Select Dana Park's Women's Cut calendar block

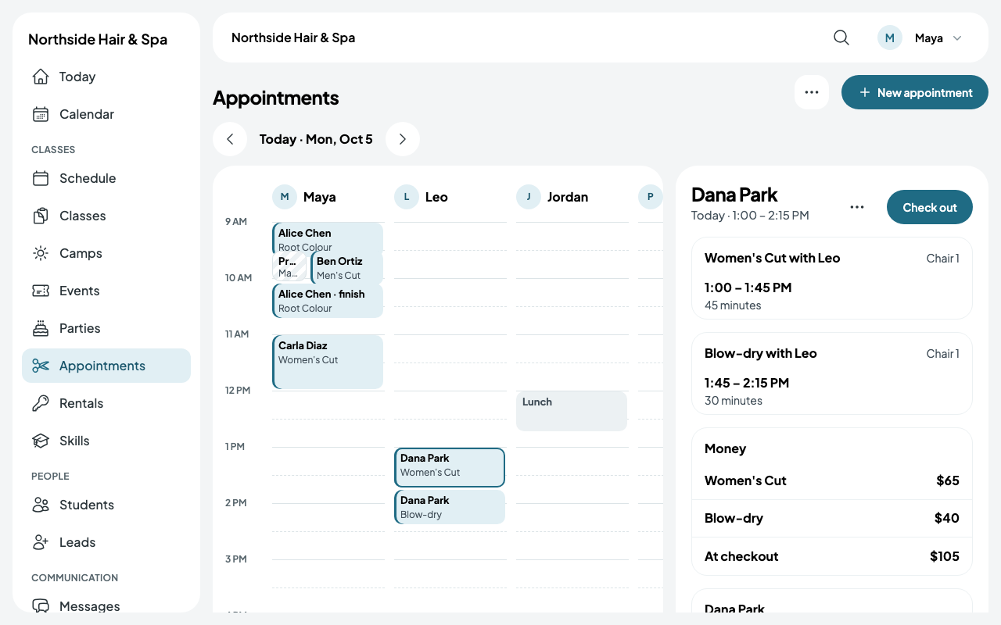coord(450,467)
